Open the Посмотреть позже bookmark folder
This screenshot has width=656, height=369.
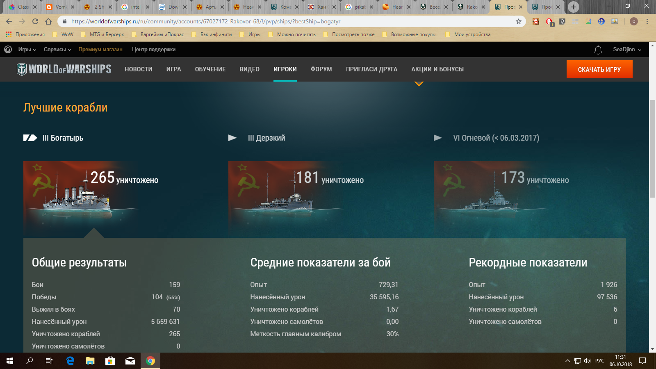(349, 34)
